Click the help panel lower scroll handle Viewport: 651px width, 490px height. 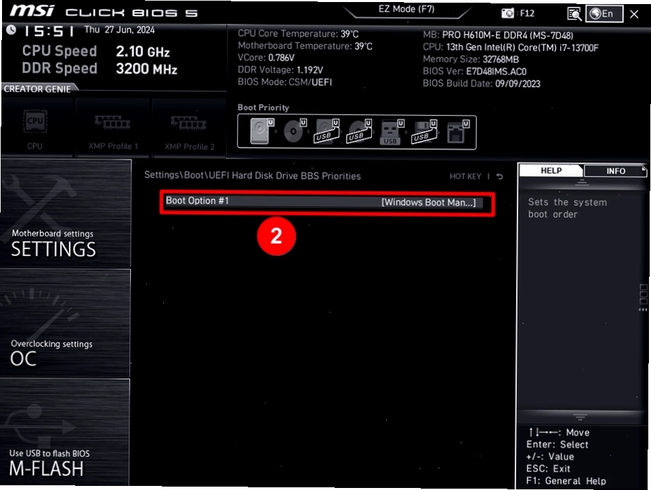580,416
